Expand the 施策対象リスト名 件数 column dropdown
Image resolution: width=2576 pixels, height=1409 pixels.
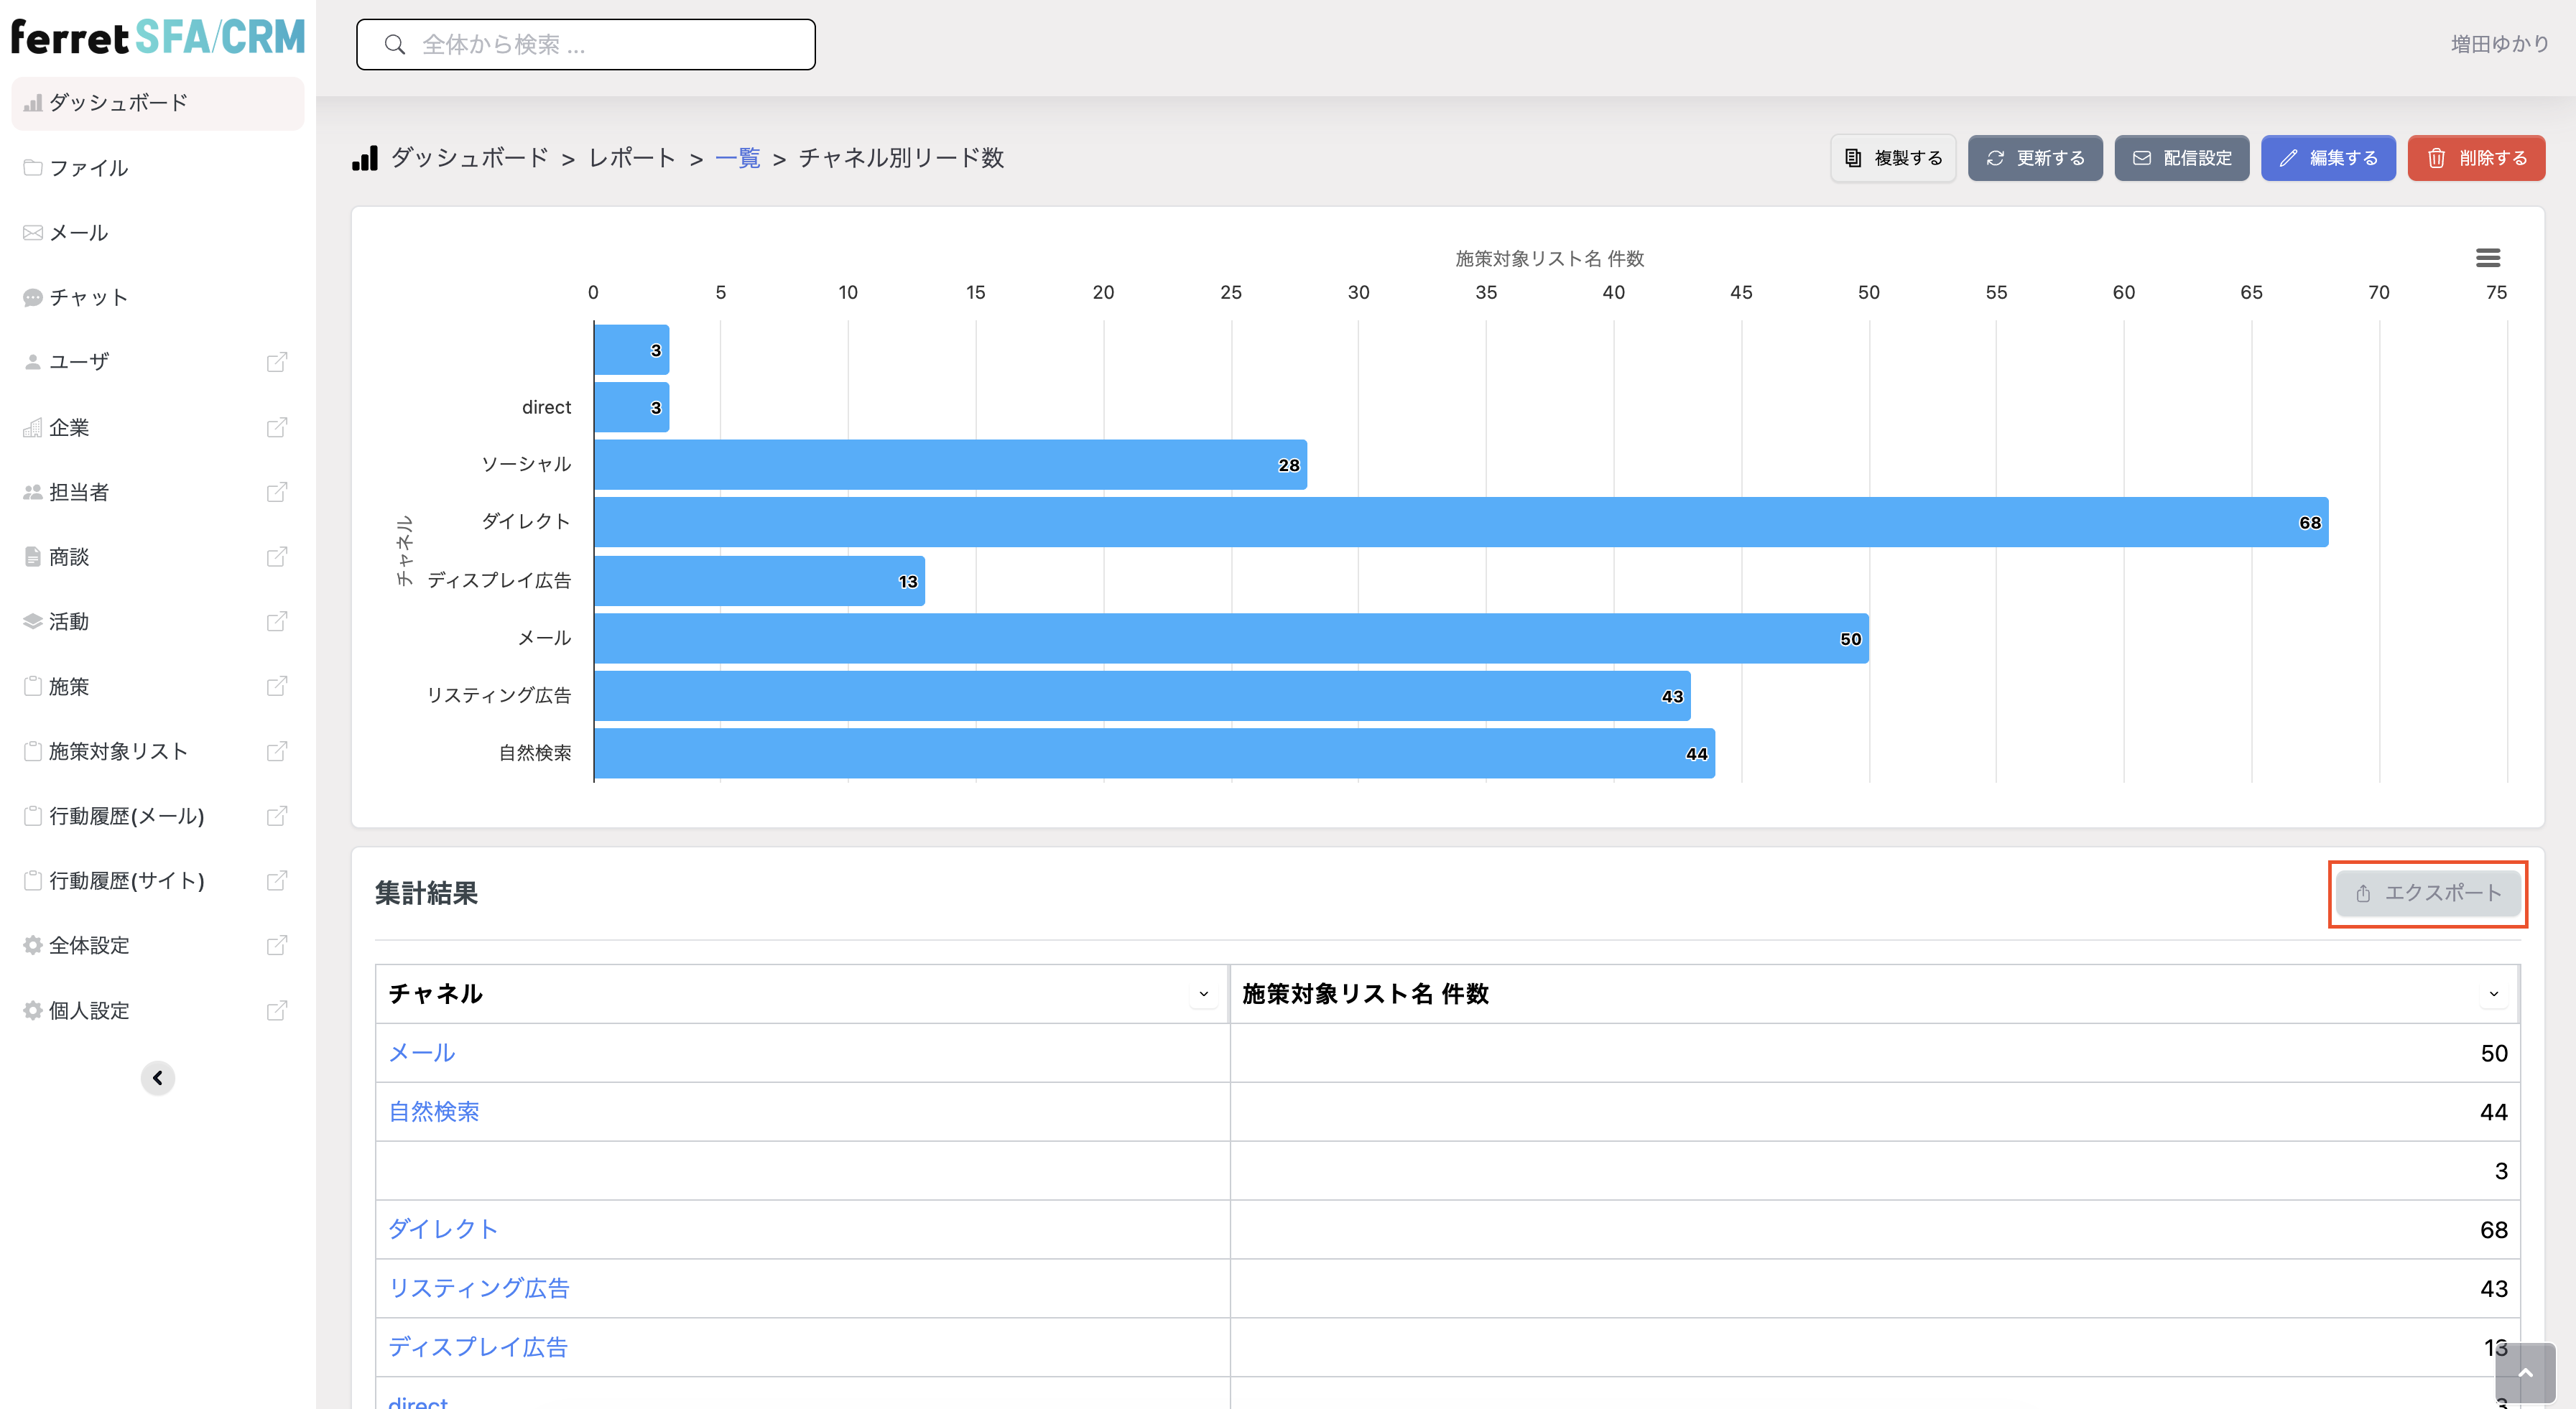click(x=2494, y=994)
